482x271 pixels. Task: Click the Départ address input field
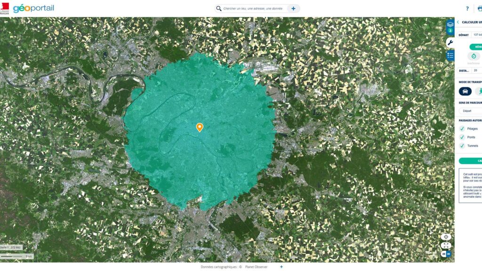pos(476,35)
